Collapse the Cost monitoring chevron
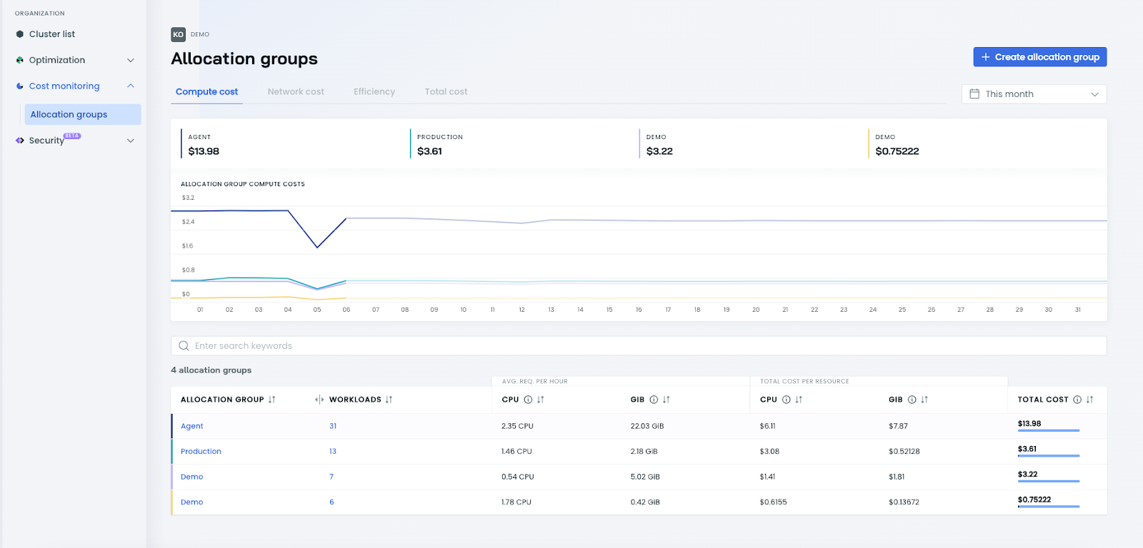The width and height of the screenshot is (1143, 548). click(x=131, y=86)
